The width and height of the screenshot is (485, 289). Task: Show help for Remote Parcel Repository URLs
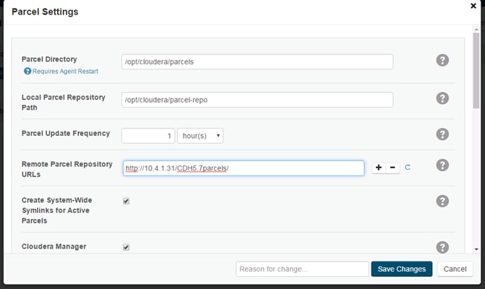[442, 165]
